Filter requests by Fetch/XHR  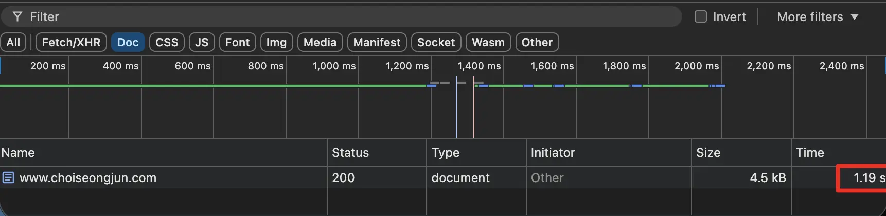tap(71, 42)
